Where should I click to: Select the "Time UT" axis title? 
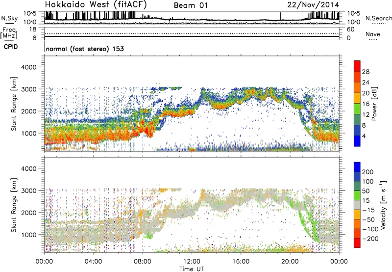coord(192,269)
